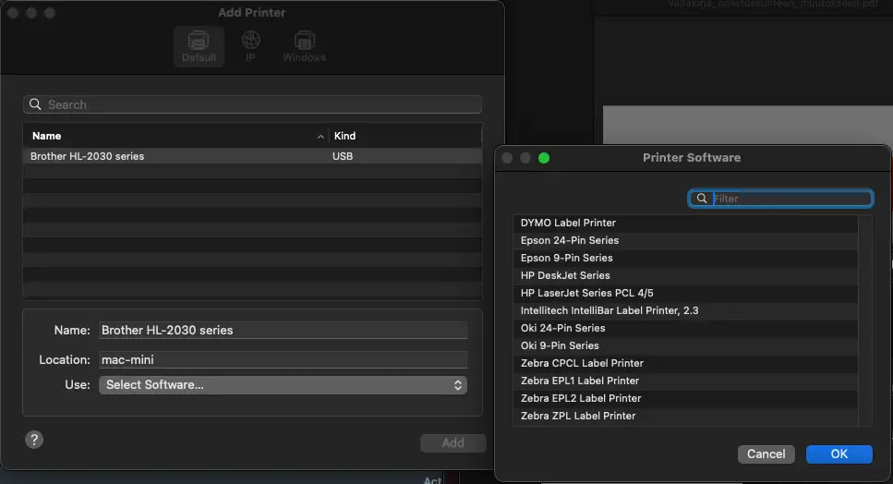
Task: Click the Add printer button
Action: (x=453, y=442)
